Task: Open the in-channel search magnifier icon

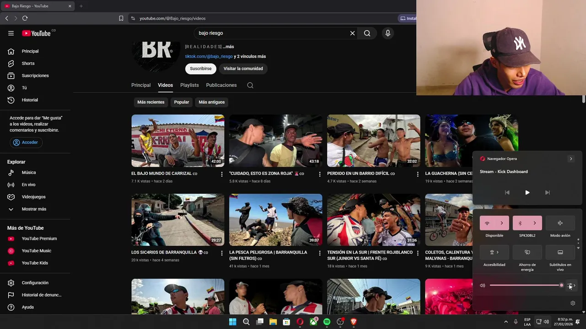Action: coord(250,85)
